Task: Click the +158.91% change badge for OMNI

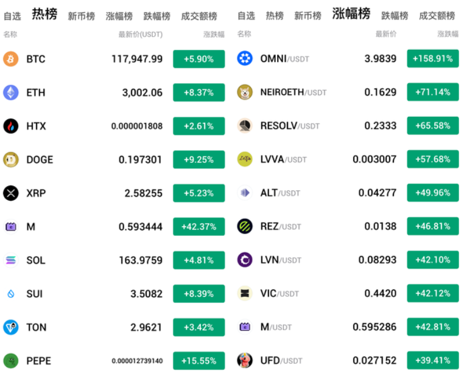Action: coord(432,59)
